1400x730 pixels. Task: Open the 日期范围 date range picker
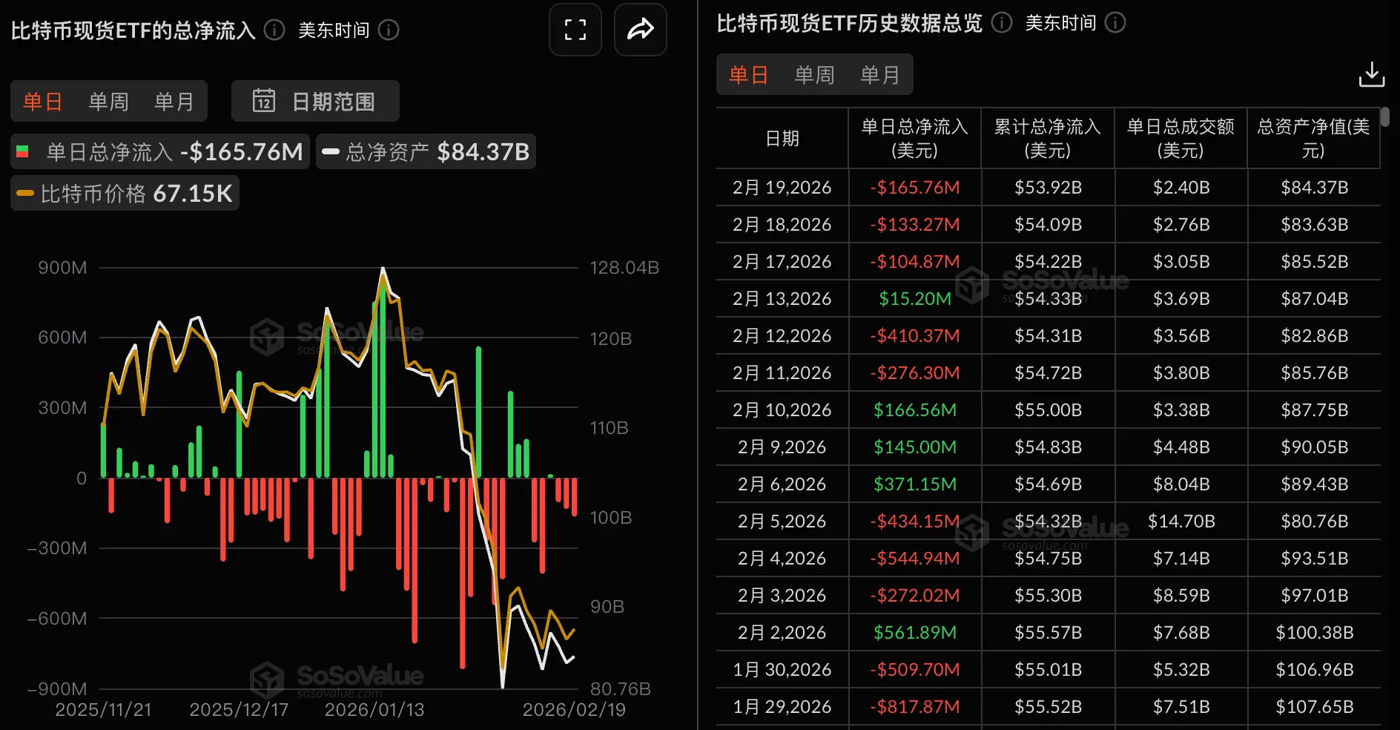[x=315, y=101]
